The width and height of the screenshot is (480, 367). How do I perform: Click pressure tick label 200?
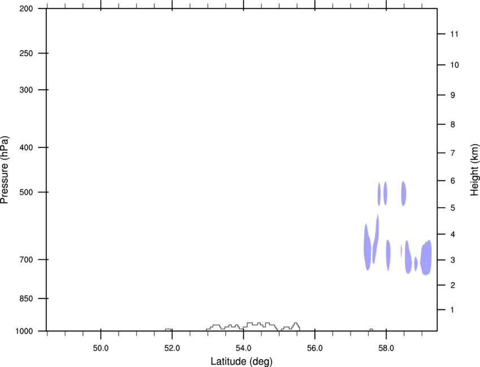tap(26, 8)
